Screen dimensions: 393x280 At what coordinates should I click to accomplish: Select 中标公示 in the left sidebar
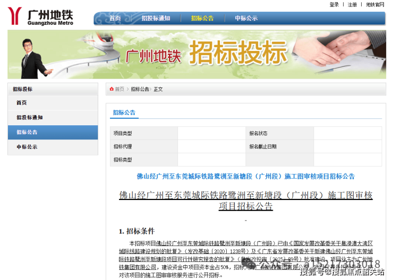tap(53, 147)
